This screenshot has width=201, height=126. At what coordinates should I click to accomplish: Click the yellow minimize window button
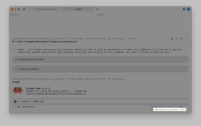[x=15, y=9]
